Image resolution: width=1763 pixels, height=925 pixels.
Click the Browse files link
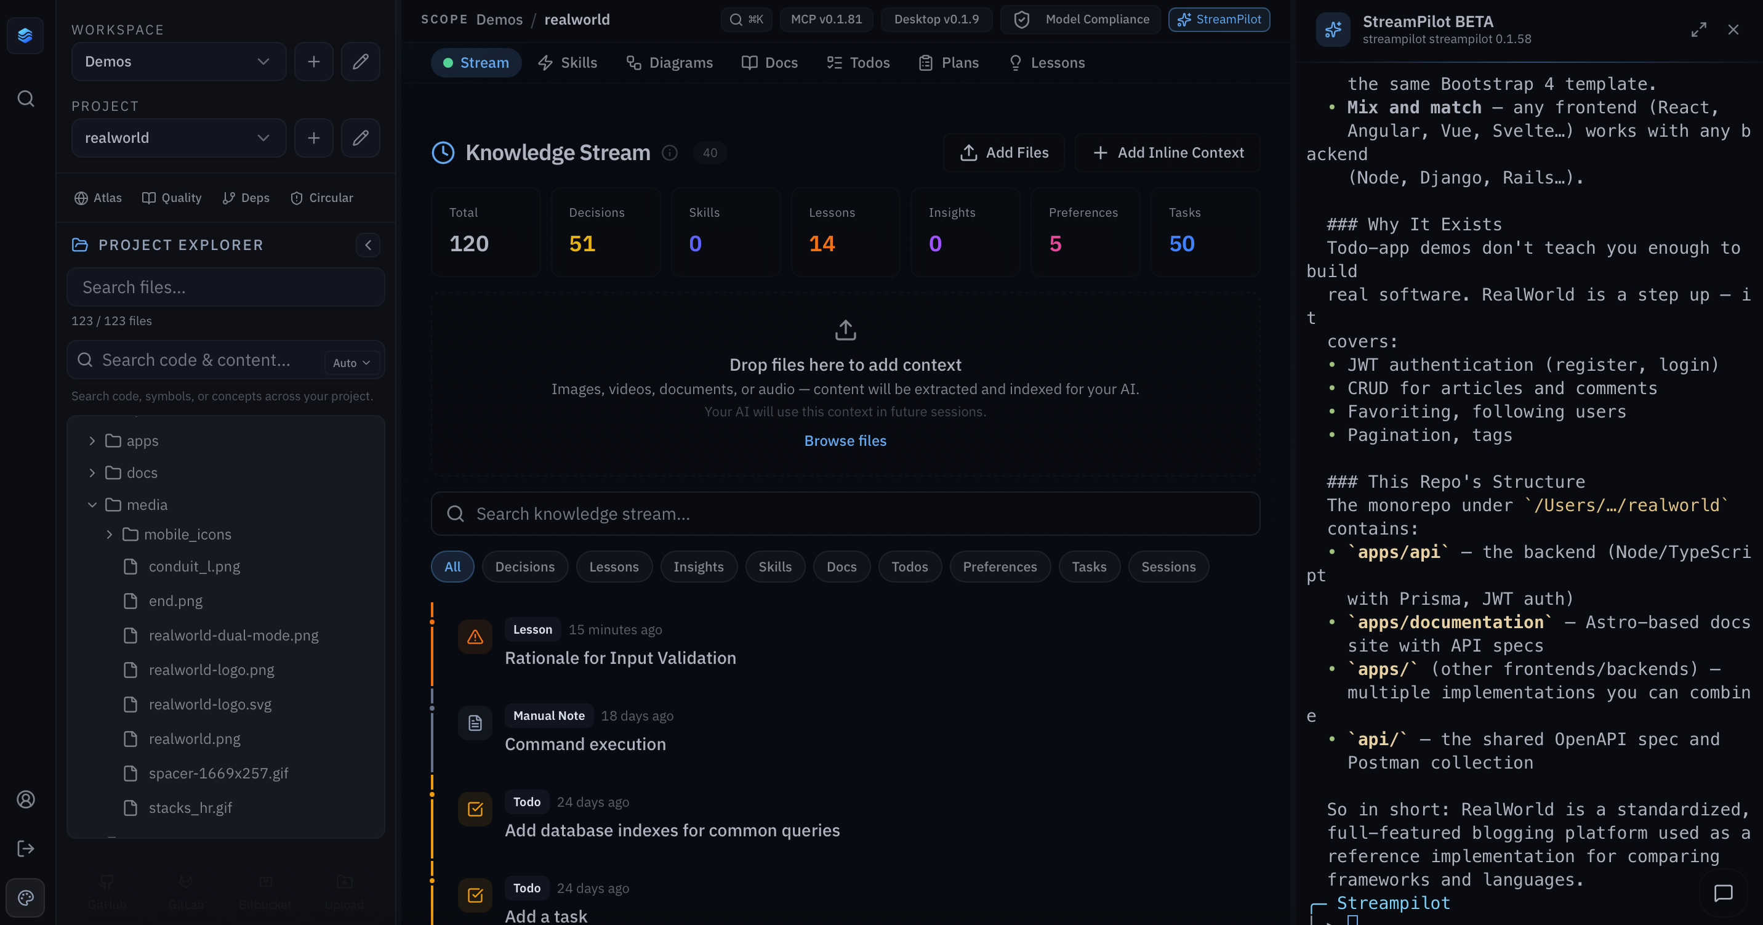point(845,440)
